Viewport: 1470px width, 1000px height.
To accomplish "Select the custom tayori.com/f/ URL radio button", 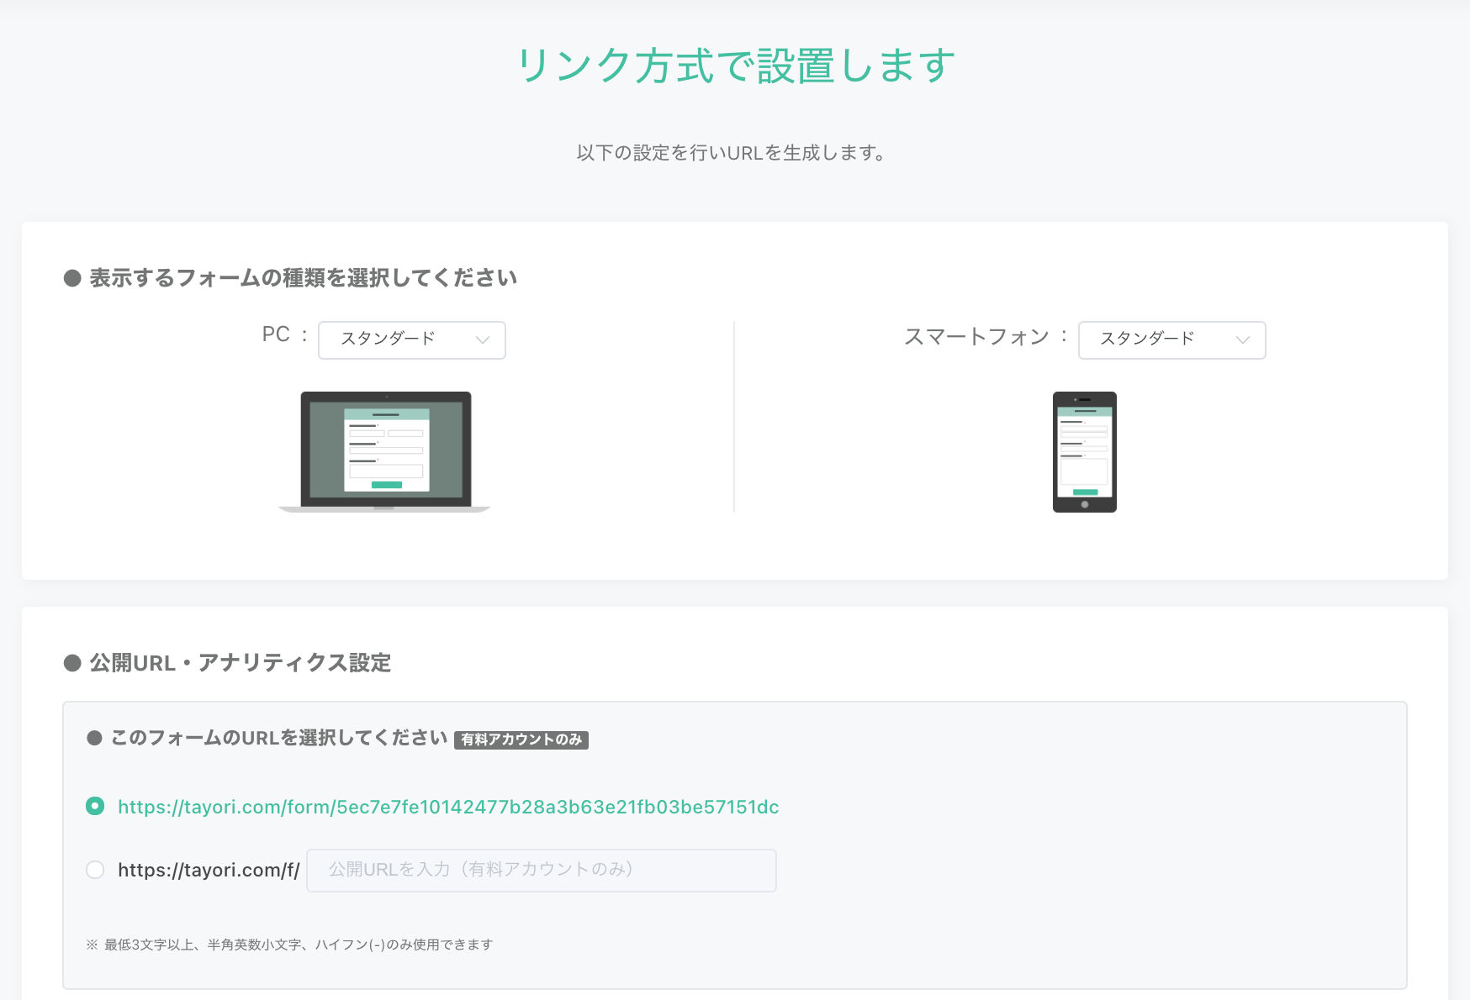I will click(x=95, y=870).
